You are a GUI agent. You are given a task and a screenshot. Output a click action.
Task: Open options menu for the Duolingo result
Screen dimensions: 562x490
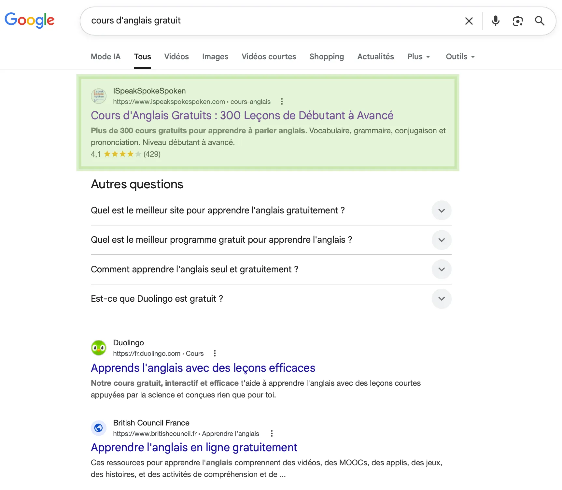click(215, 353)
